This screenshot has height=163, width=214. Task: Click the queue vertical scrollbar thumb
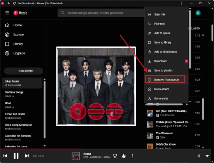203,109
